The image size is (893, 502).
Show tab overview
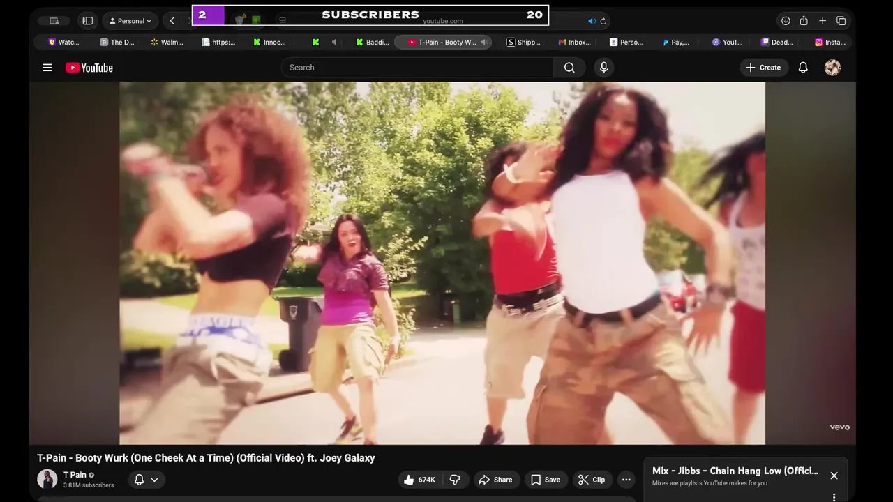[841, 21]
